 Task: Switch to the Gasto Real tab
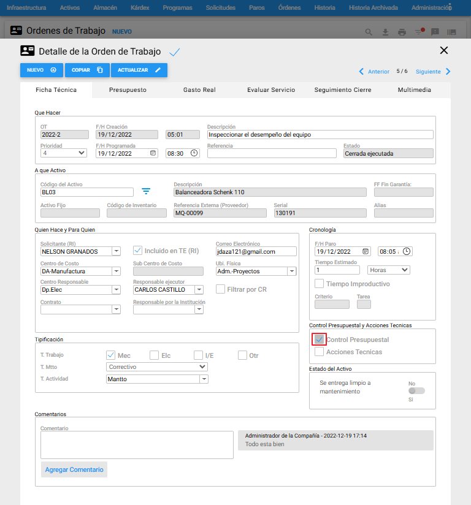[x=199, y=90]
